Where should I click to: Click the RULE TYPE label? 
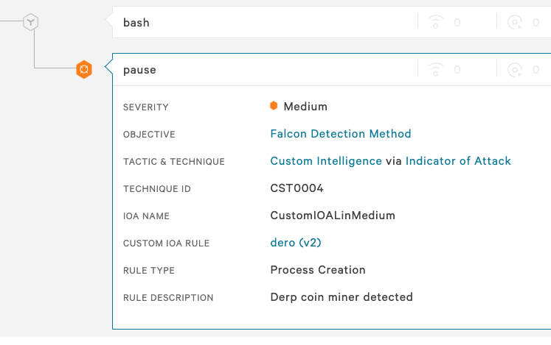149,271
